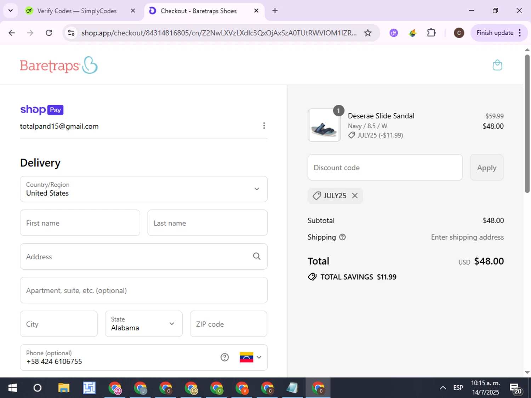Open Chrome three-dot menu

point(520,33)
